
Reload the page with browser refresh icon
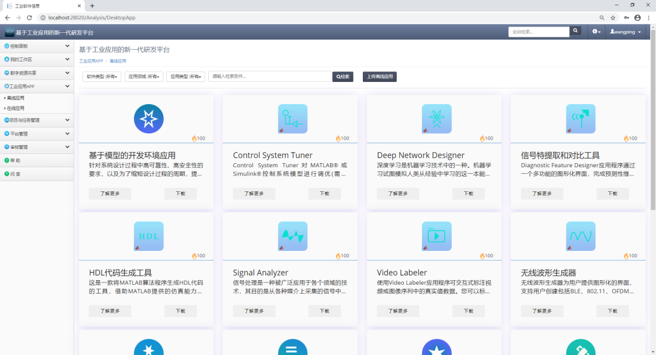pyautogui.click(x=29, y=18)
